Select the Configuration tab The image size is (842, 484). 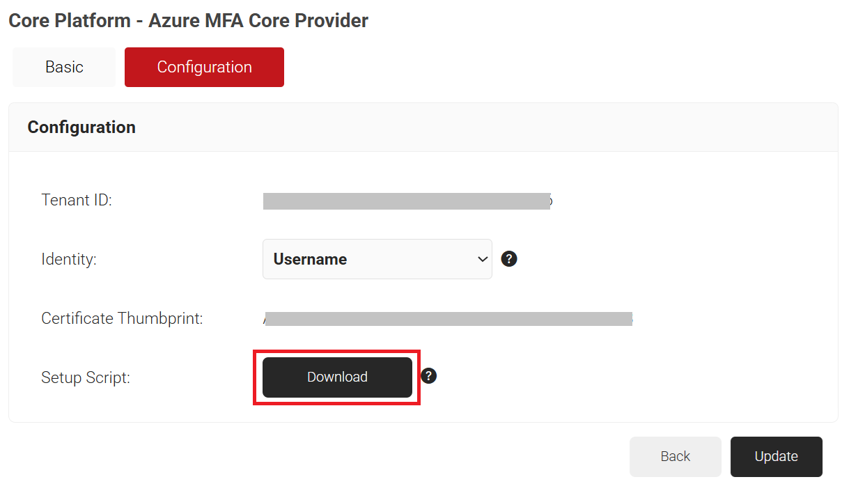pyautogui.click(x=204, y=67)
